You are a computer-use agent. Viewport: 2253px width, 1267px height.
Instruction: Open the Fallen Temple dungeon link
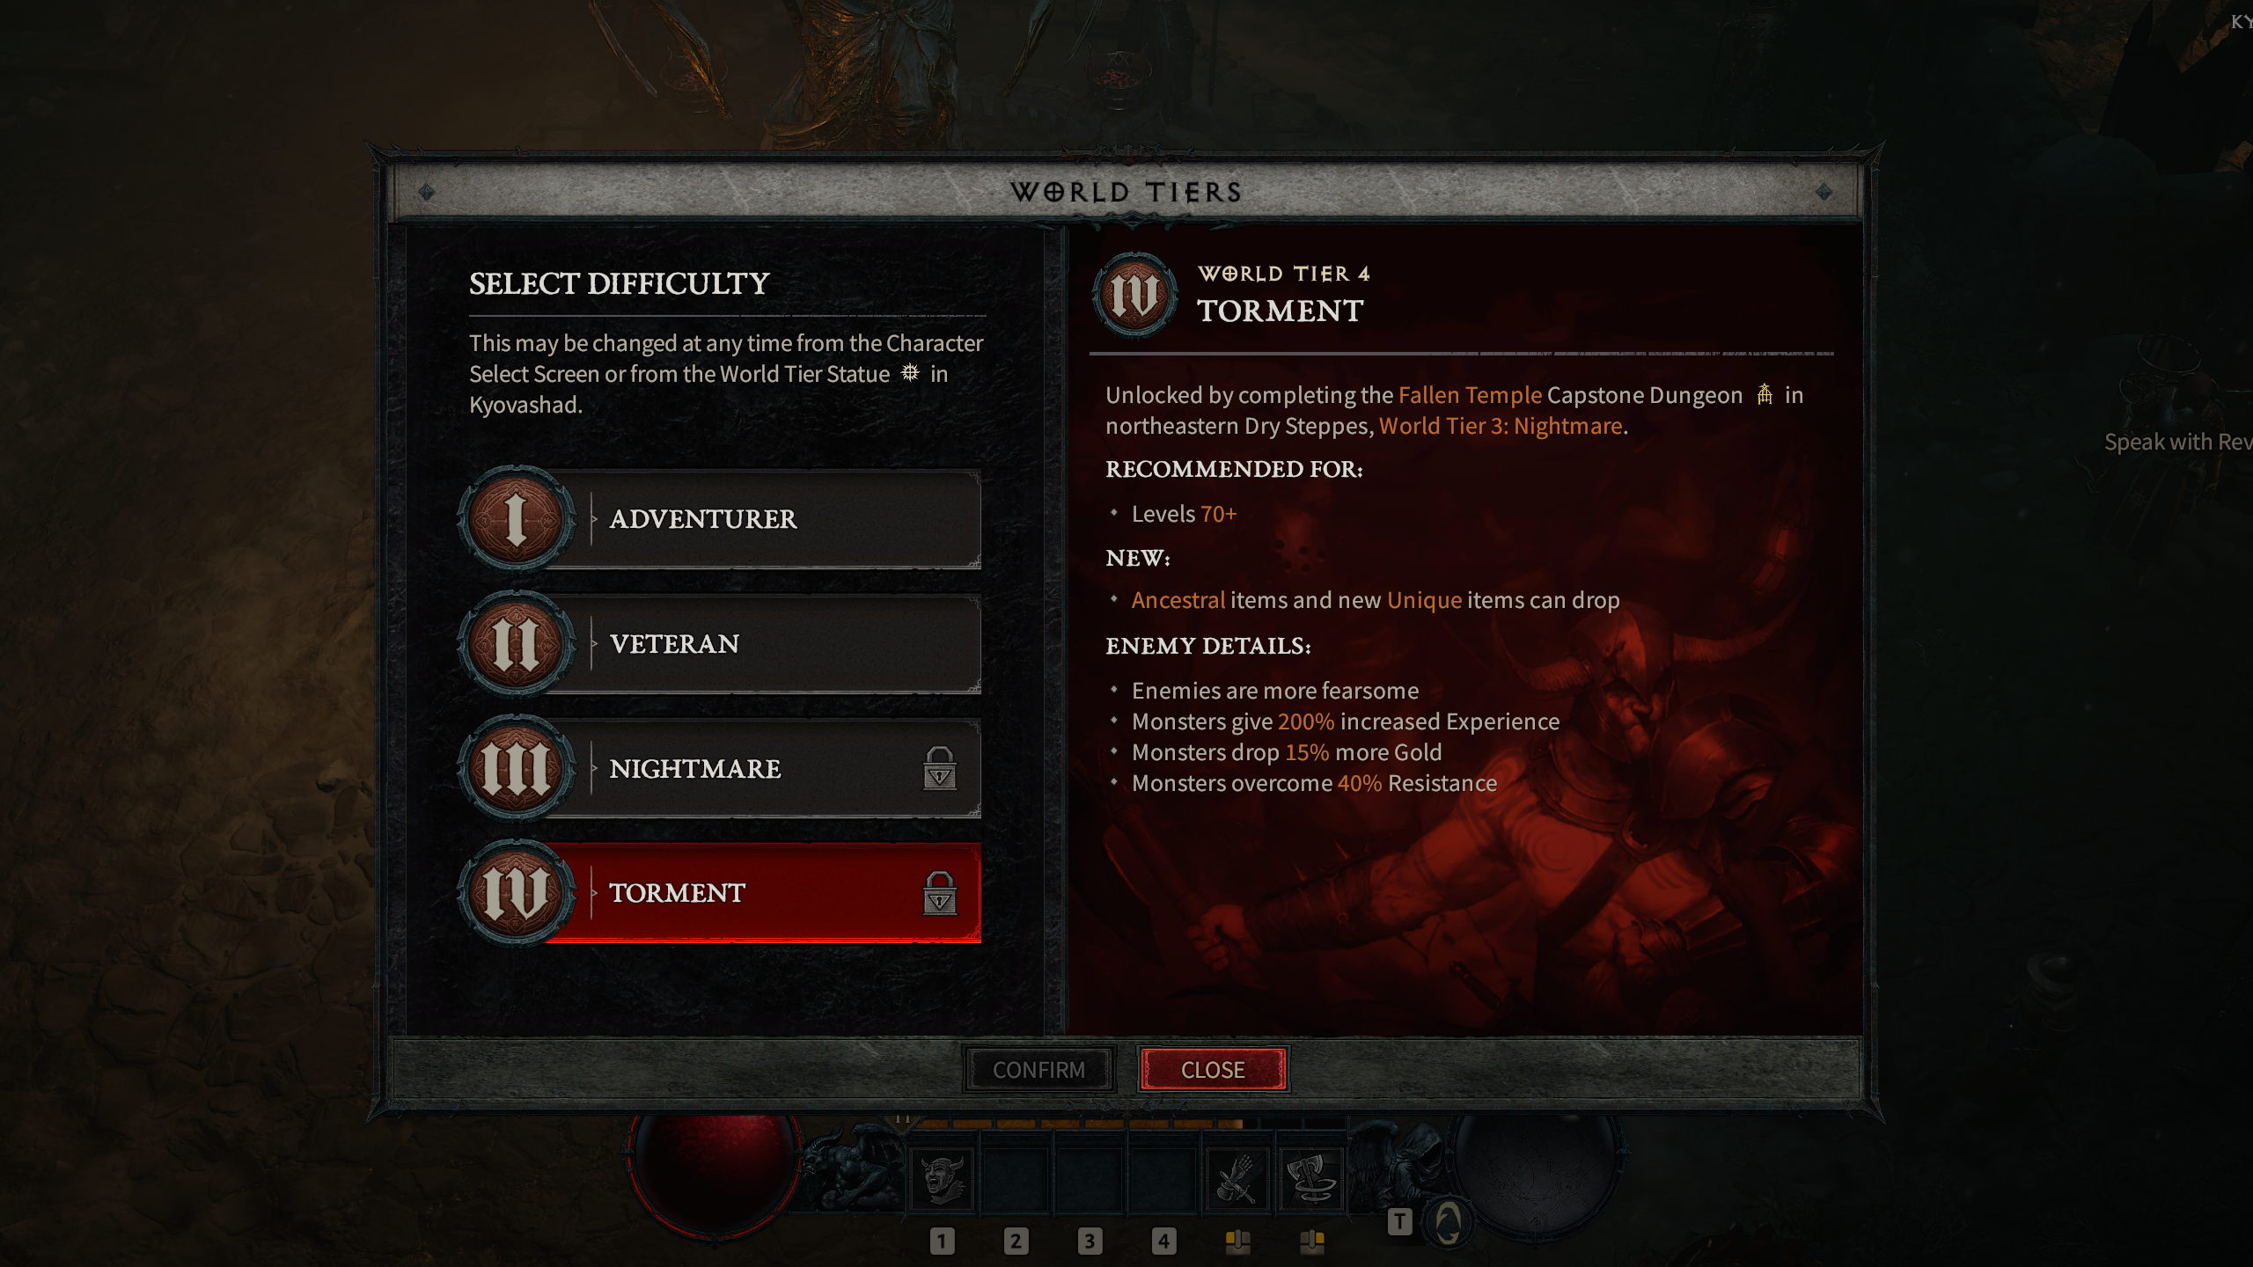(1469, 394)
